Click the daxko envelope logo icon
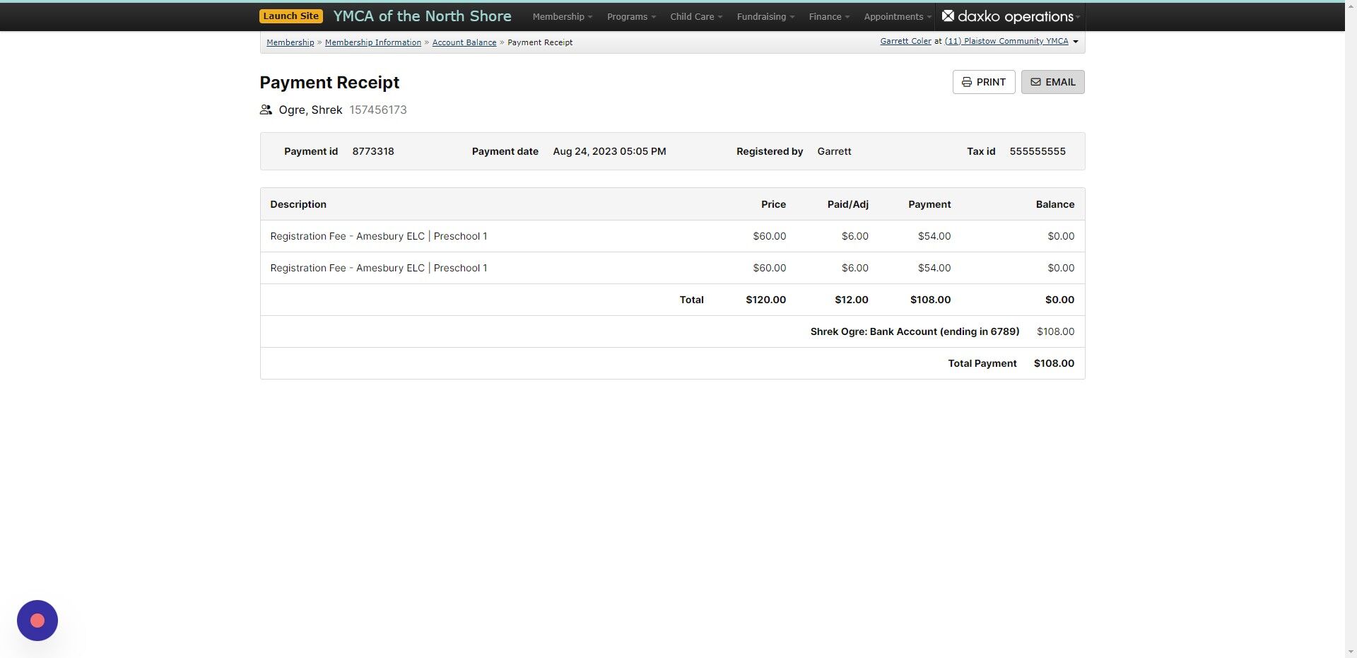Image resolution: width=1357 pixels, height=658 pixels. point(948,16)
